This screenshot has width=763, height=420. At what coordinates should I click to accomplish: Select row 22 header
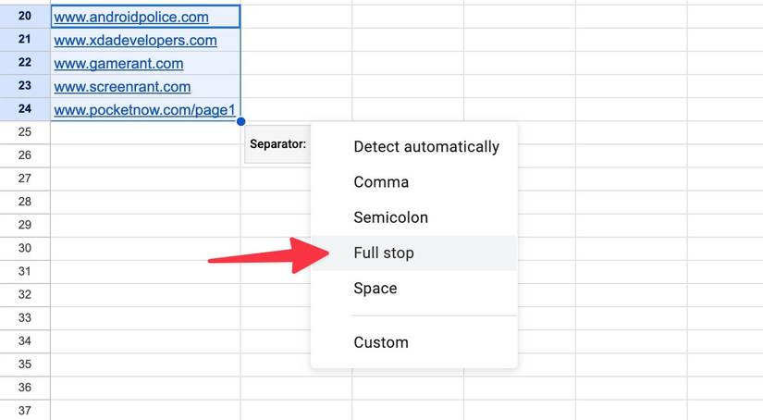(x=25, y=63)
